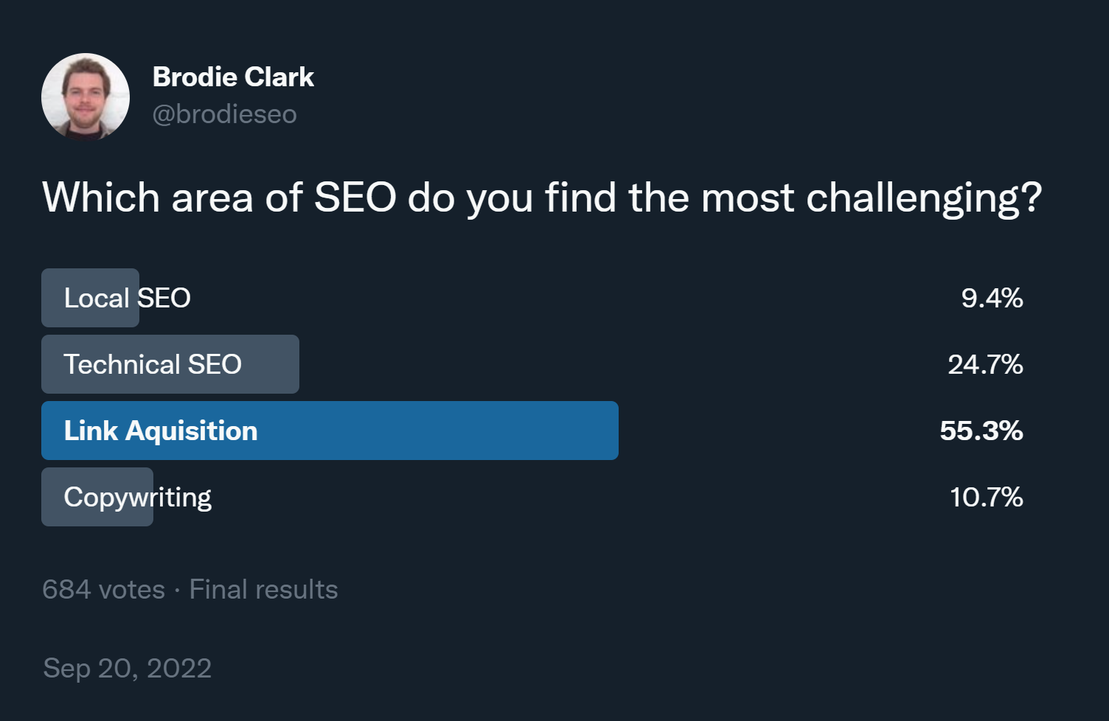Open the Sep 20, 2022 timestamp
Image resolution: width=1109 pixels, height=721 pixels.
128,668
